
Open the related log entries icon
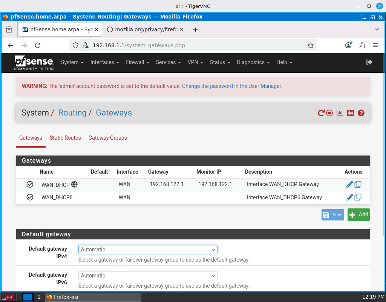pos(351,113)
